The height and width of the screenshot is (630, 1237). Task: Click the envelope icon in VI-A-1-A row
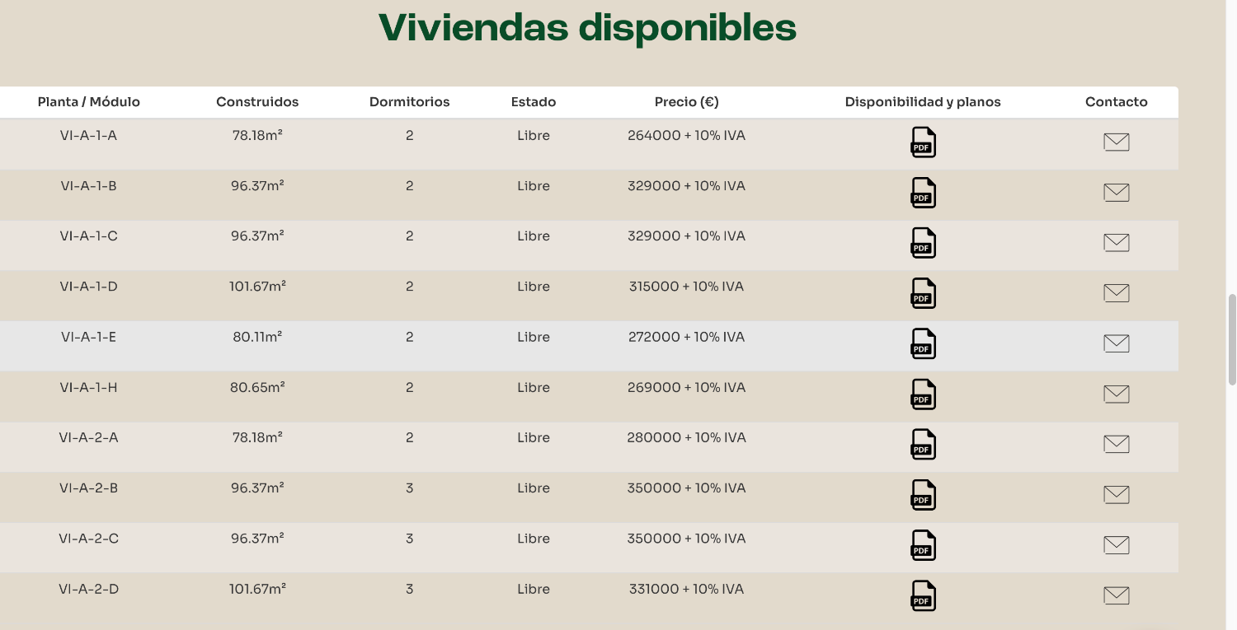[1116, 142]
